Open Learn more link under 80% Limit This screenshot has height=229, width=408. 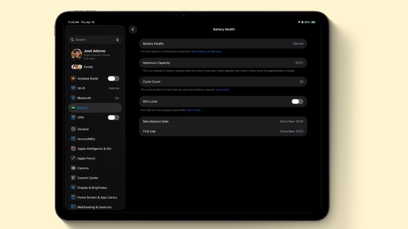[x=194, y=110]
